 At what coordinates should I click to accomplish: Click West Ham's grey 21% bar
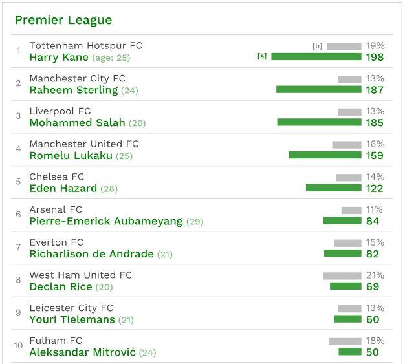point(342,276)
